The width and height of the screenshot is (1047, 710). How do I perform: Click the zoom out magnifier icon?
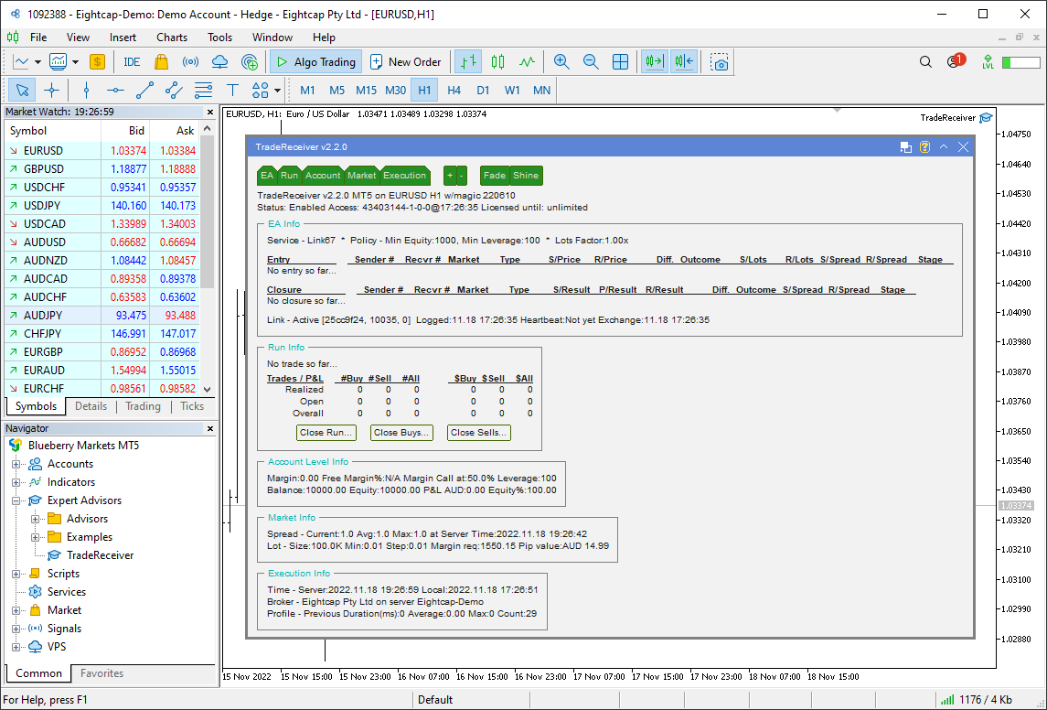click(591, 62)
